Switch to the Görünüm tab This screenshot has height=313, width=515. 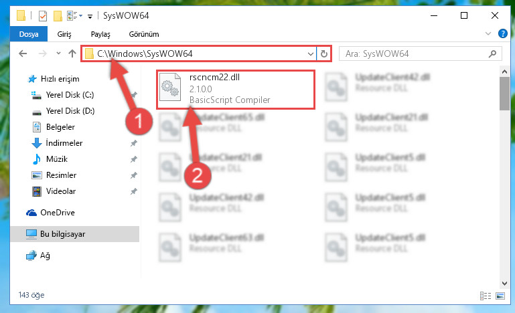(x=143, y=34)
